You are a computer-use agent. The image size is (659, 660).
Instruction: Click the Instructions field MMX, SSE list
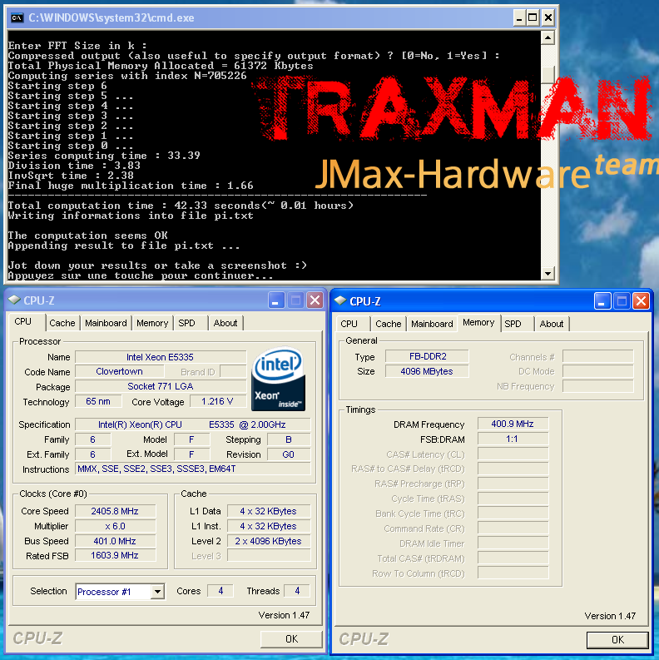(193, 469)
